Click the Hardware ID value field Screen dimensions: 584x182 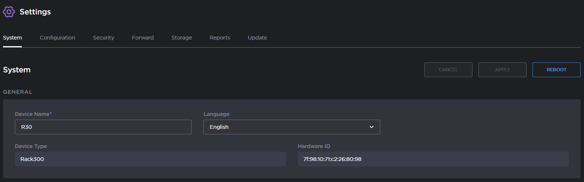[x=433, y=159]
